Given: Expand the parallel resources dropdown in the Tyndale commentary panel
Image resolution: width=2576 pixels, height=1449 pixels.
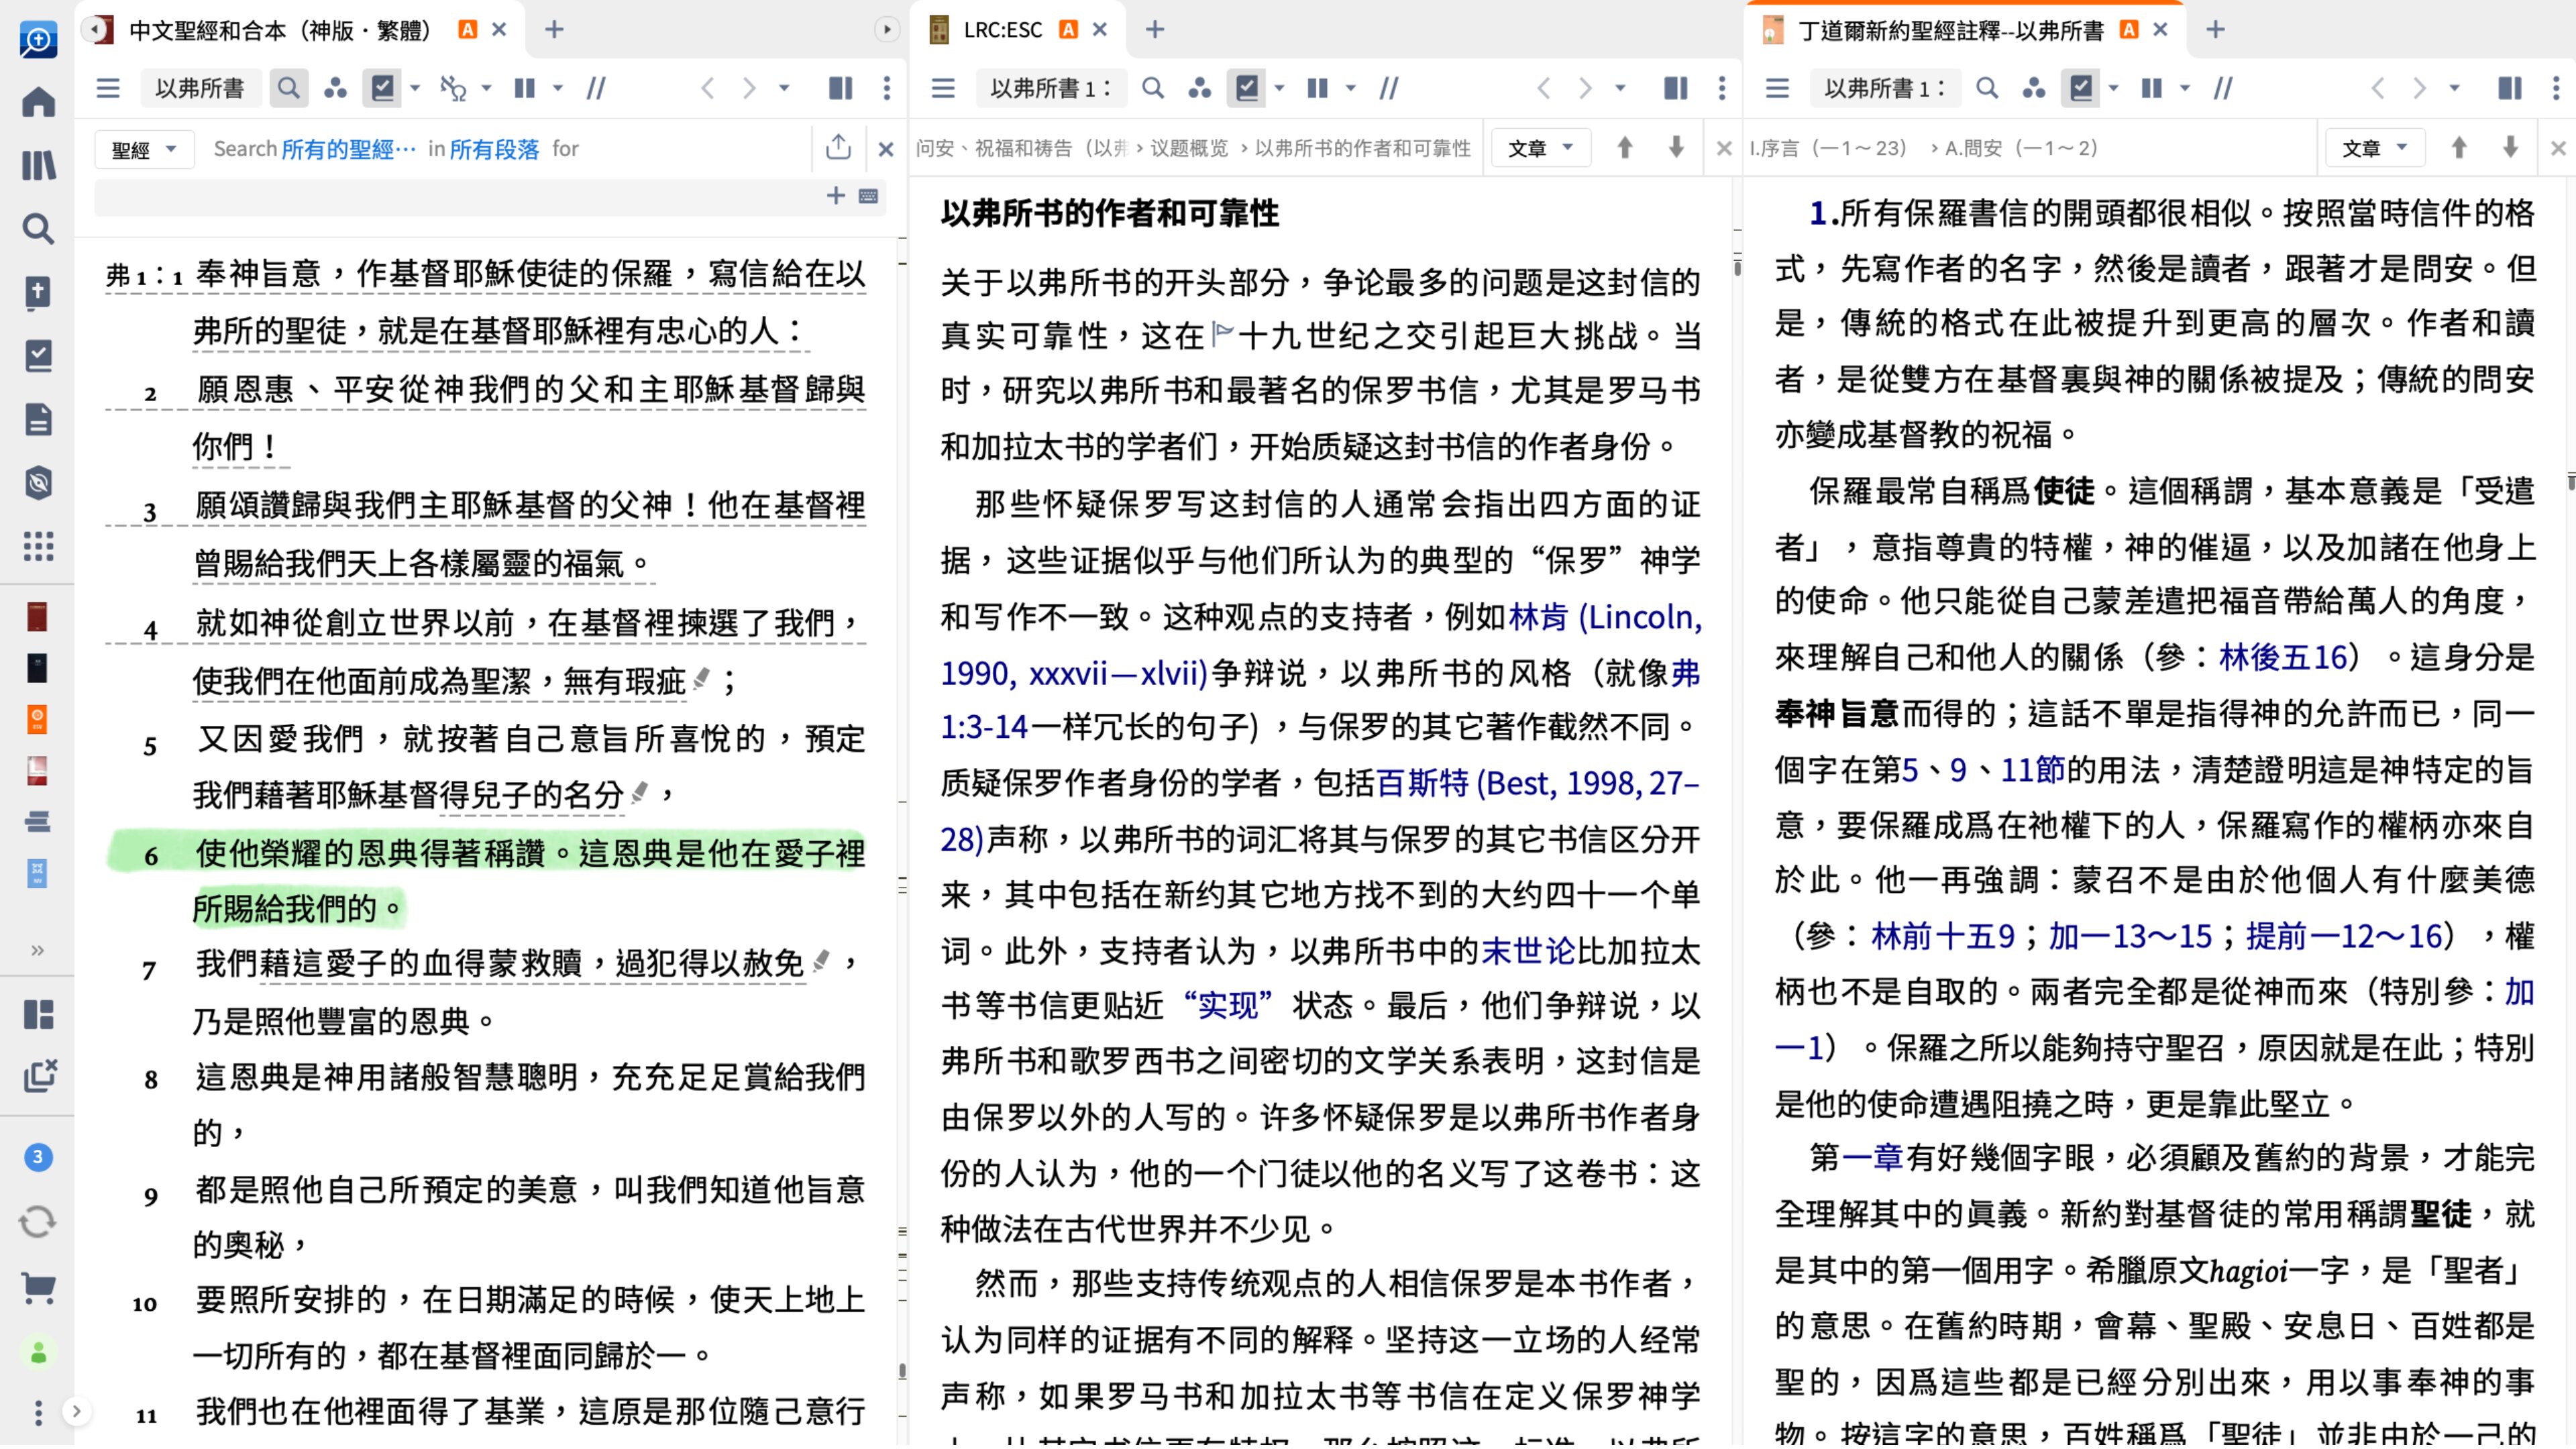Looking at the screenshot, I should click(2185, 88).
